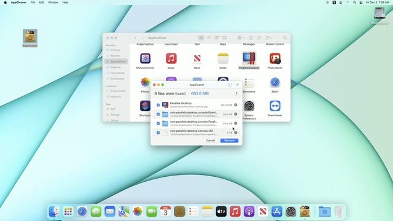The width and height of the screenshot is (393, 221).
Task: Switch Finder to list view
Action: 209,38
